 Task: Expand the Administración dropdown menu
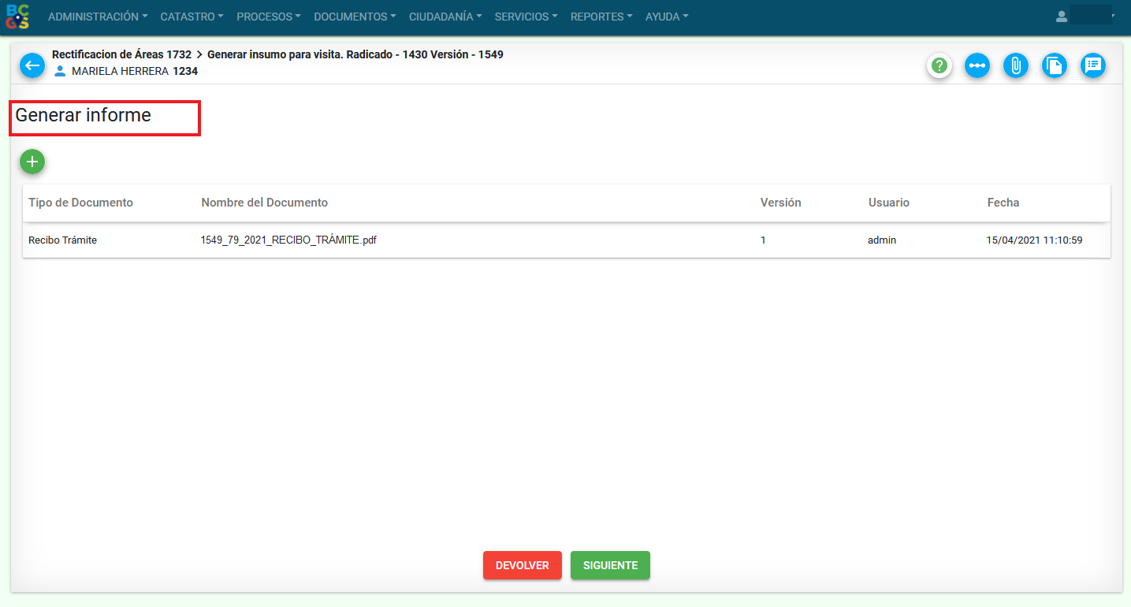point(98,17)
